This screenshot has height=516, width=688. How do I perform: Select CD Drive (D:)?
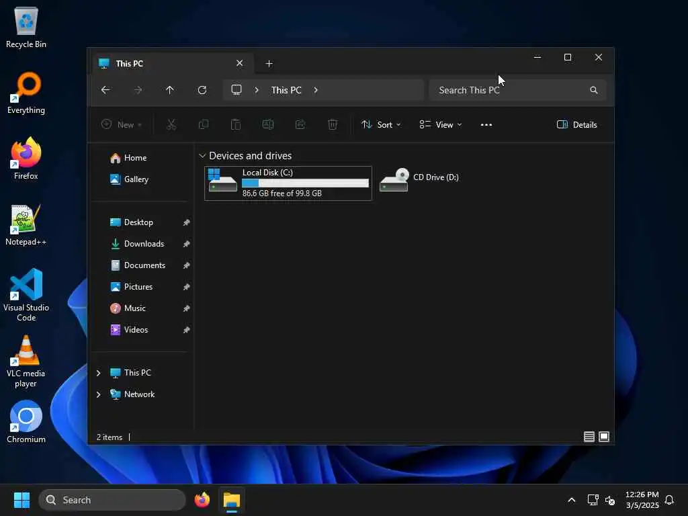[419, 179]
